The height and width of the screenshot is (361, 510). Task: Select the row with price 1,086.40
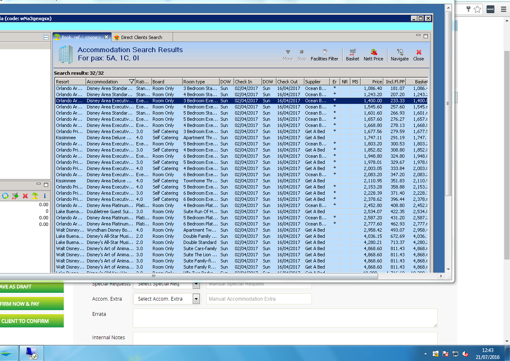click(242, 88)
